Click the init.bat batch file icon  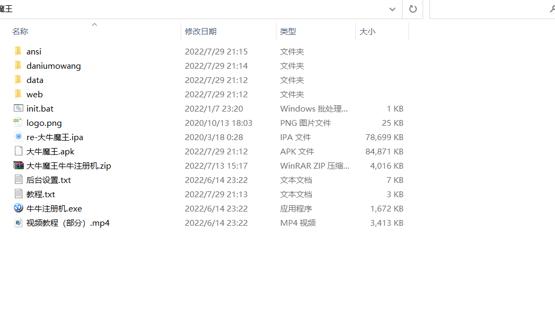[x=19, y=108]
